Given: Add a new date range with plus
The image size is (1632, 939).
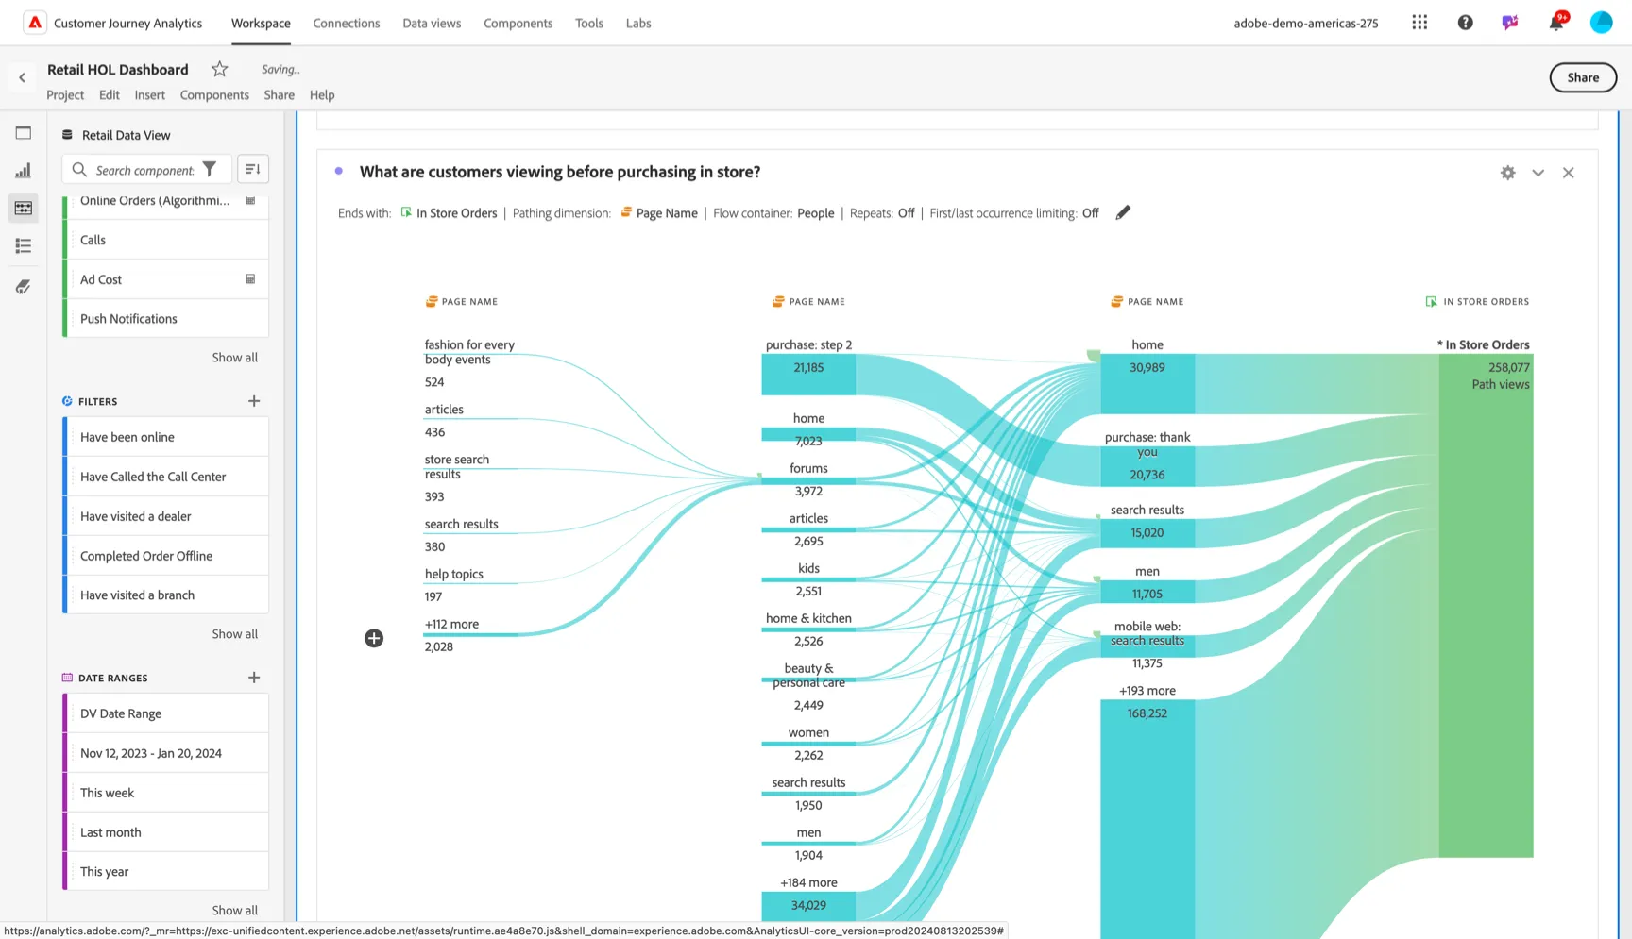Looking at the screenshot, I should click(x=254, y=678).
